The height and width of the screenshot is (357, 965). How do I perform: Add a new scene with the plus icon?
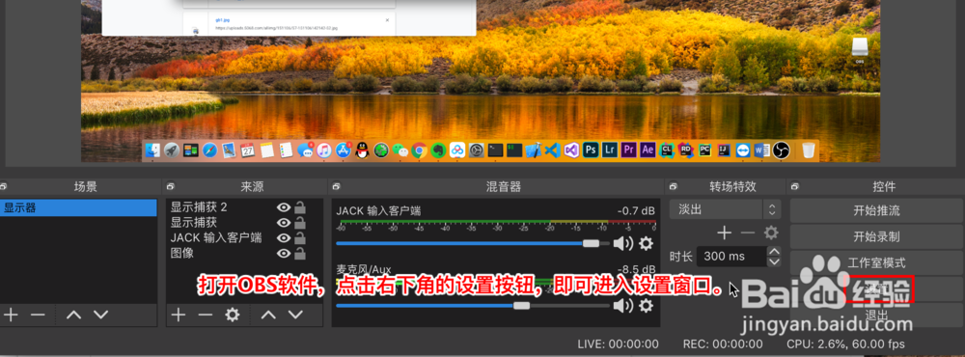[11, 316]
